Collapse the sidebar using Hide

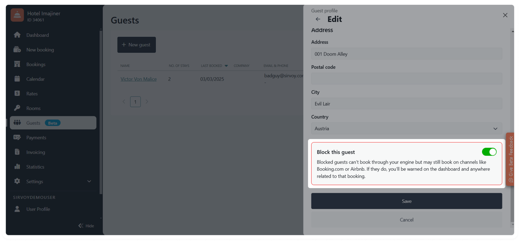(x=86, y=226)
